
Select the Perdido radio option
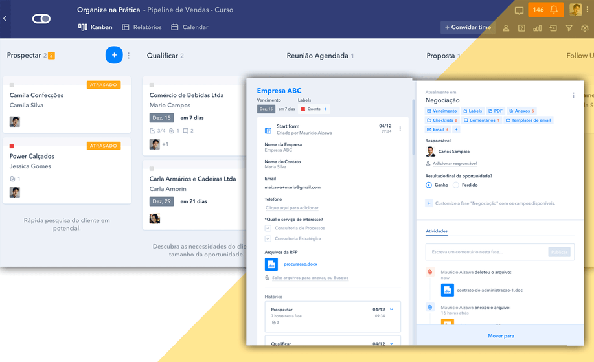[456, 185]
